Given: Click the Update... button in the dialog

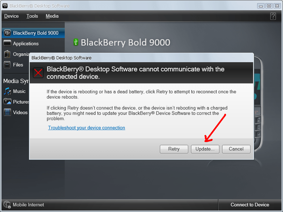Looking at the screenshot, I should click(x=205, y=149).
